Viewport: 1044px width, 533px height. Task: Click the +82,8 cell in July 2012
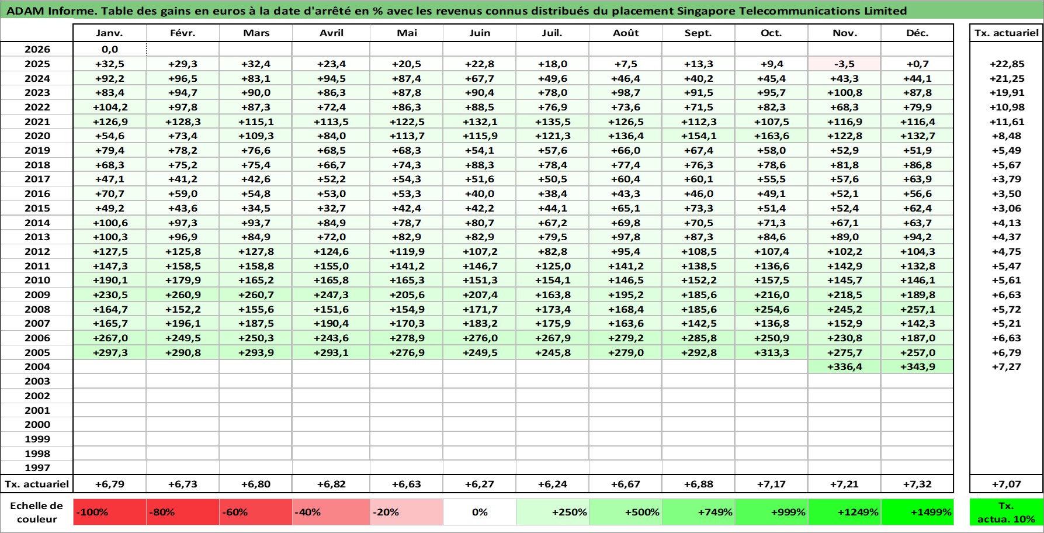[553, 252]
